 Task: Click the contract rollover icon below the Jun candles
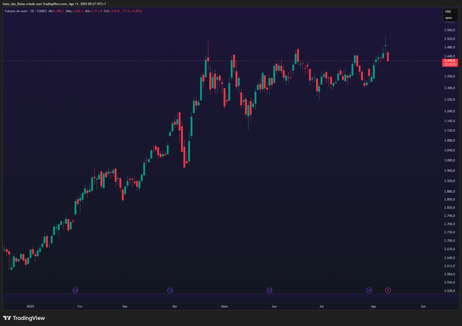click(x=269, y=290)
